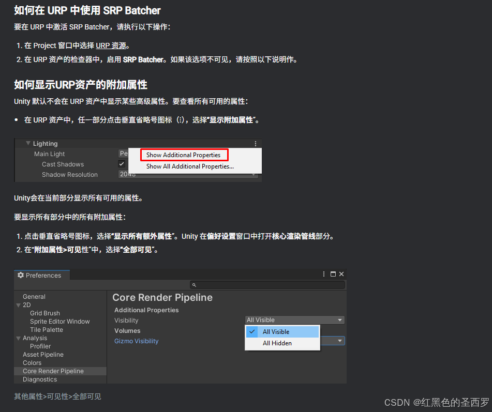This screenshot has width=492, height=412.
Task: Toggle the Cast Shadows checkbox
Action: (x=122, y=164)
